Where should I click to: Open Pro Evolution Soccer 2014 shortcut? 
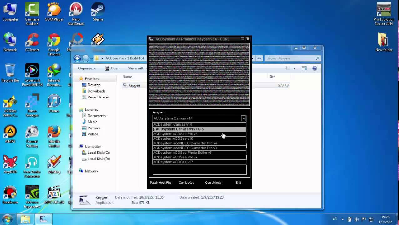click(384, 14)
